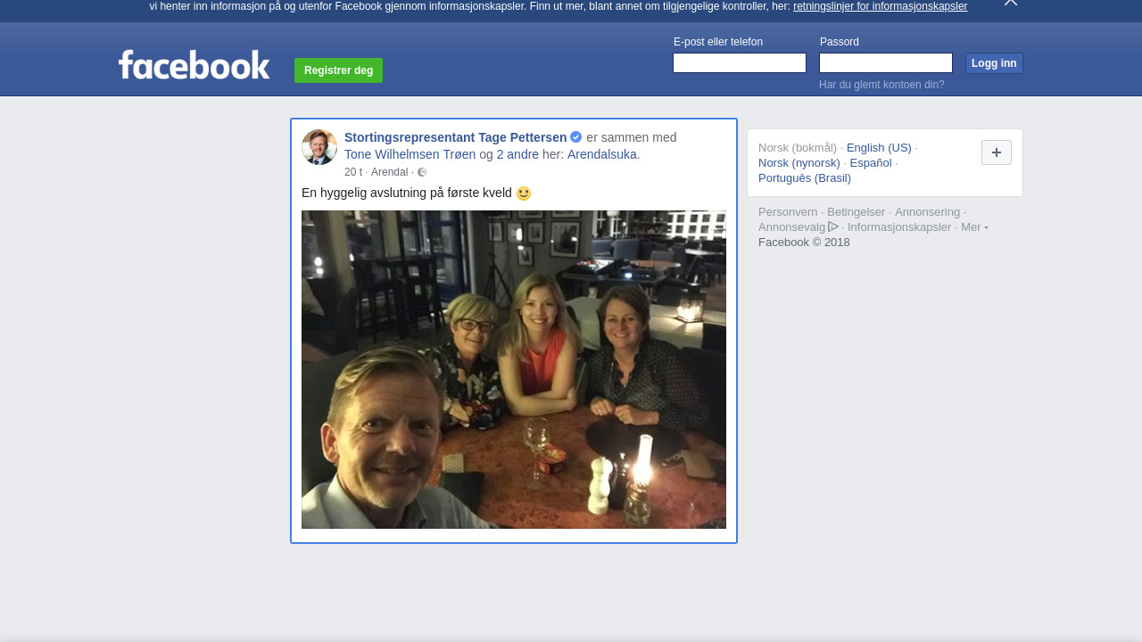1142x642 pixels.
Task: Click the Logg inn button
Action: [994, 63]
